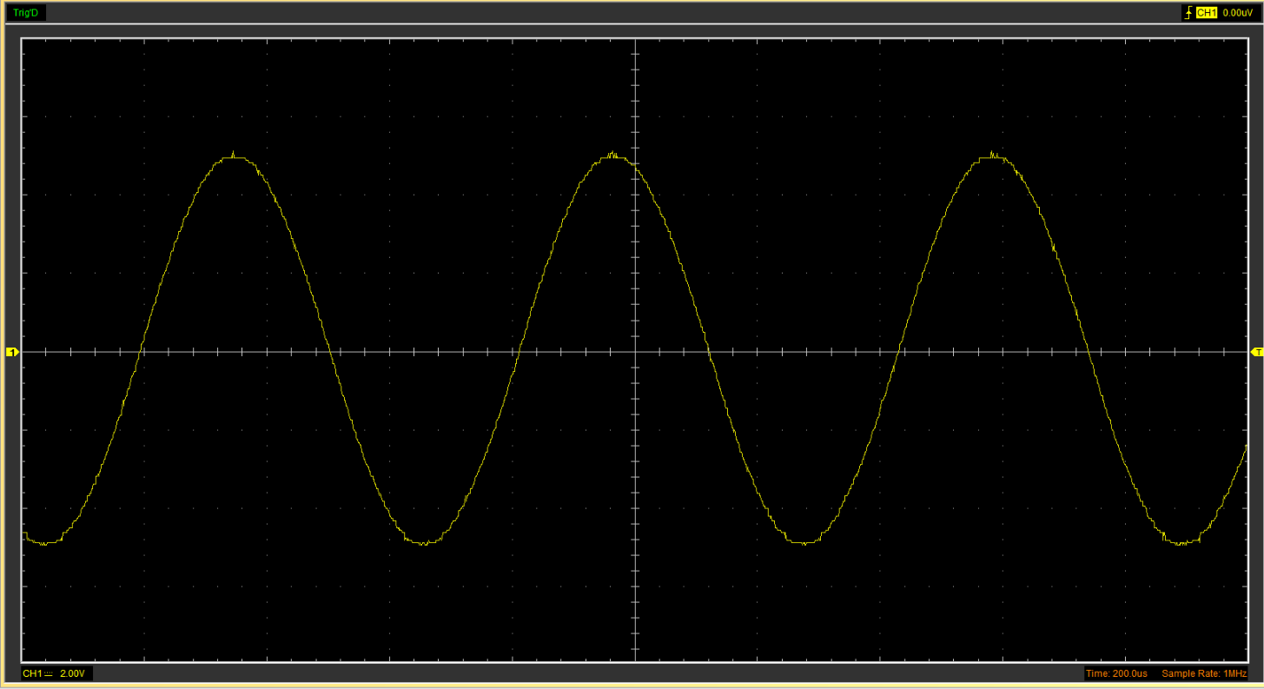Open the 2.00V vertical scale setting
Image resolution: width=1264 pixels, height=689 pixels.
click(73, 674)
